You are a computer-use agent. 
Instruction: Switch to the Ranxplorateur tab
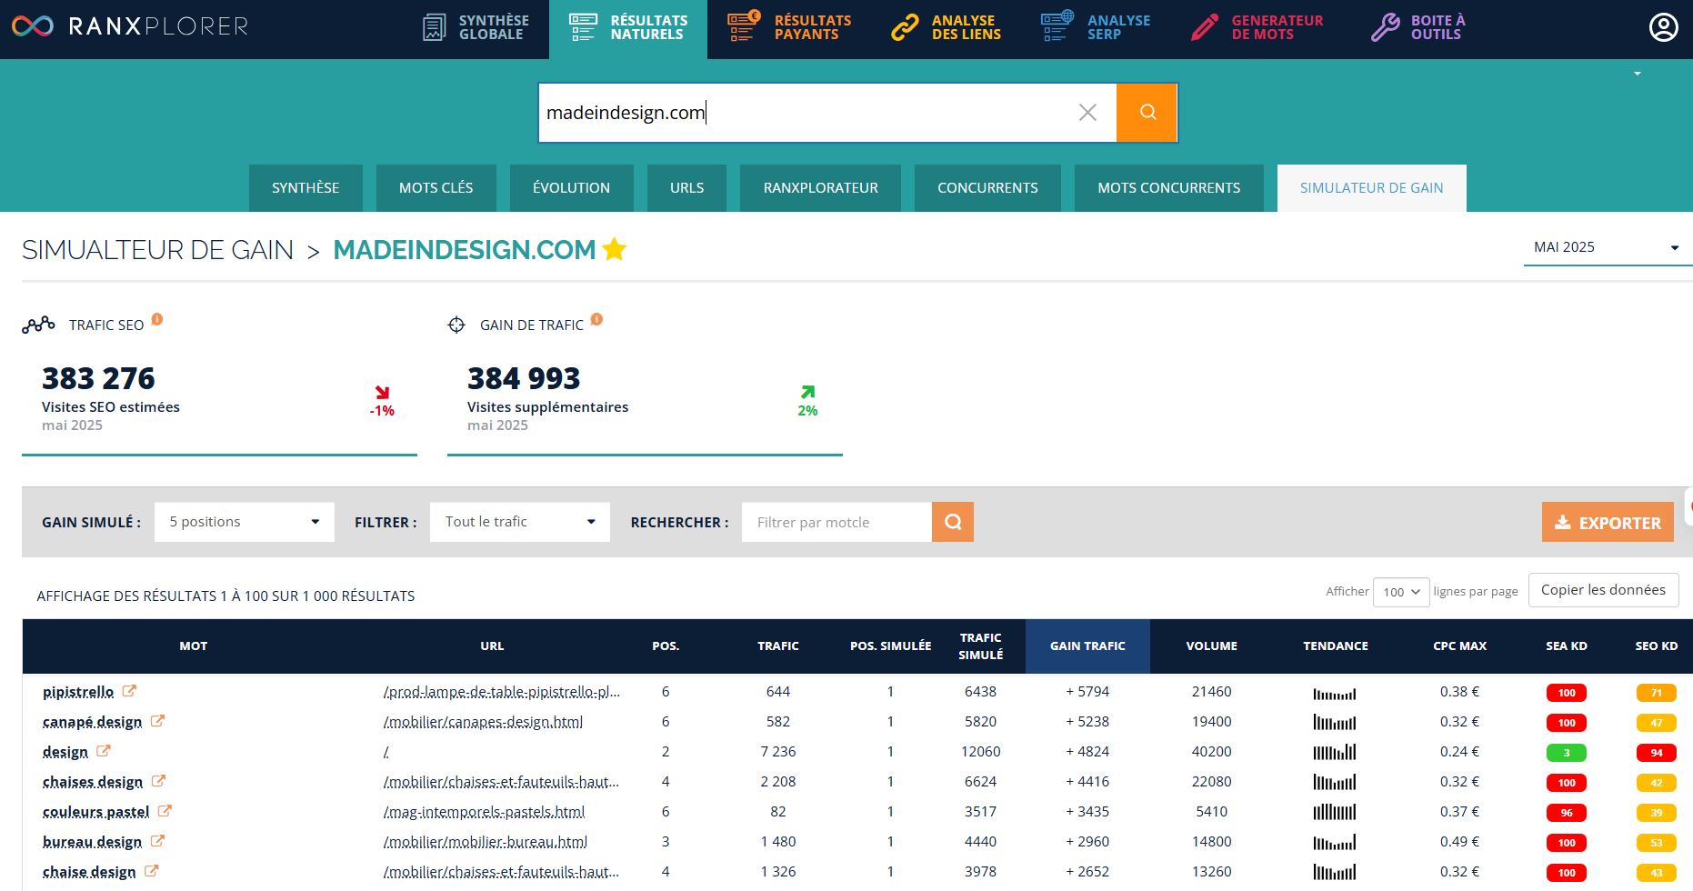point(821,188)
